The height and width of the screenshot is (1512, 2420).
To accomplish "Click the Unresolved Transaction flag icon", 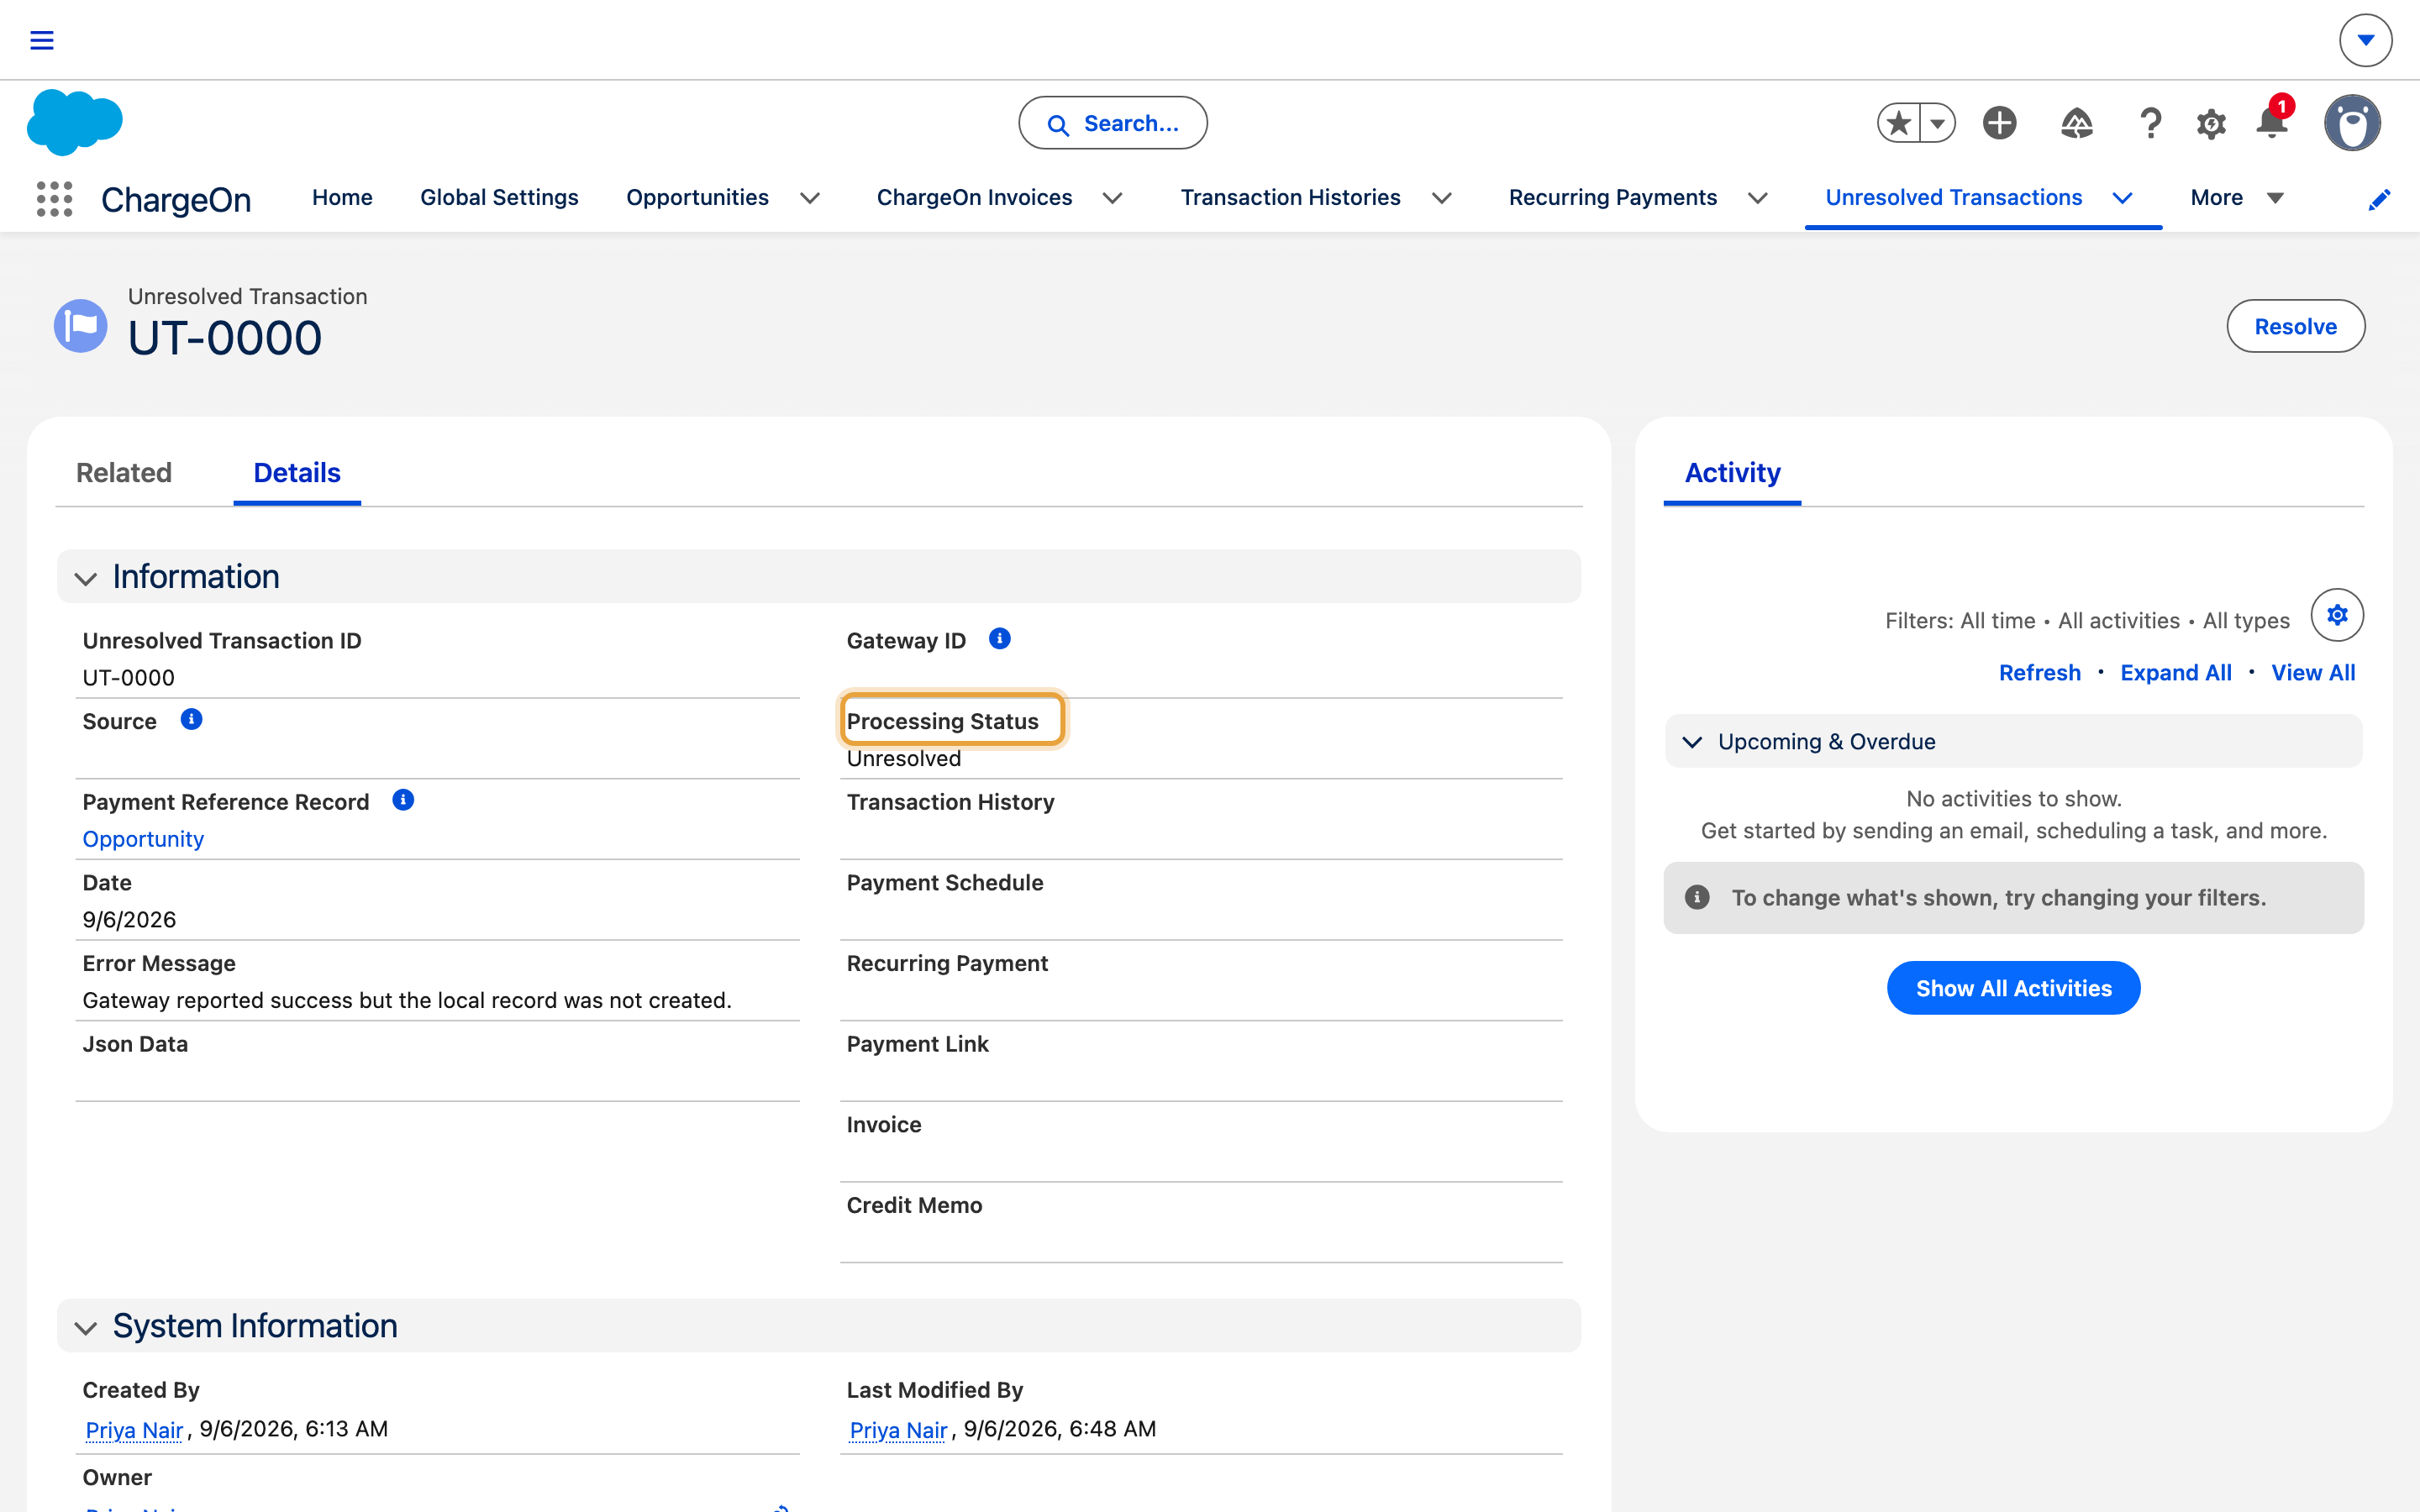I will (80, 326).
